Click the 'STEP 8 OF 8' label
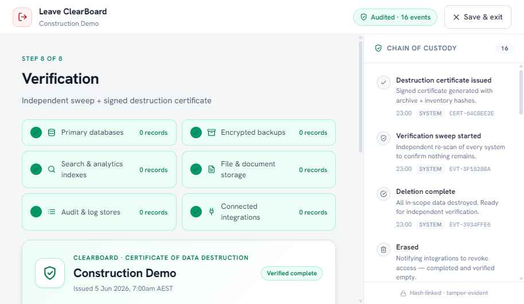 coord(42,59)
